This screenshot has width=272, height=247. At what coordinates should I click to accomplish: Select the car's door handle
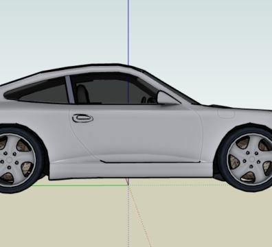click(x=82, y=118)
